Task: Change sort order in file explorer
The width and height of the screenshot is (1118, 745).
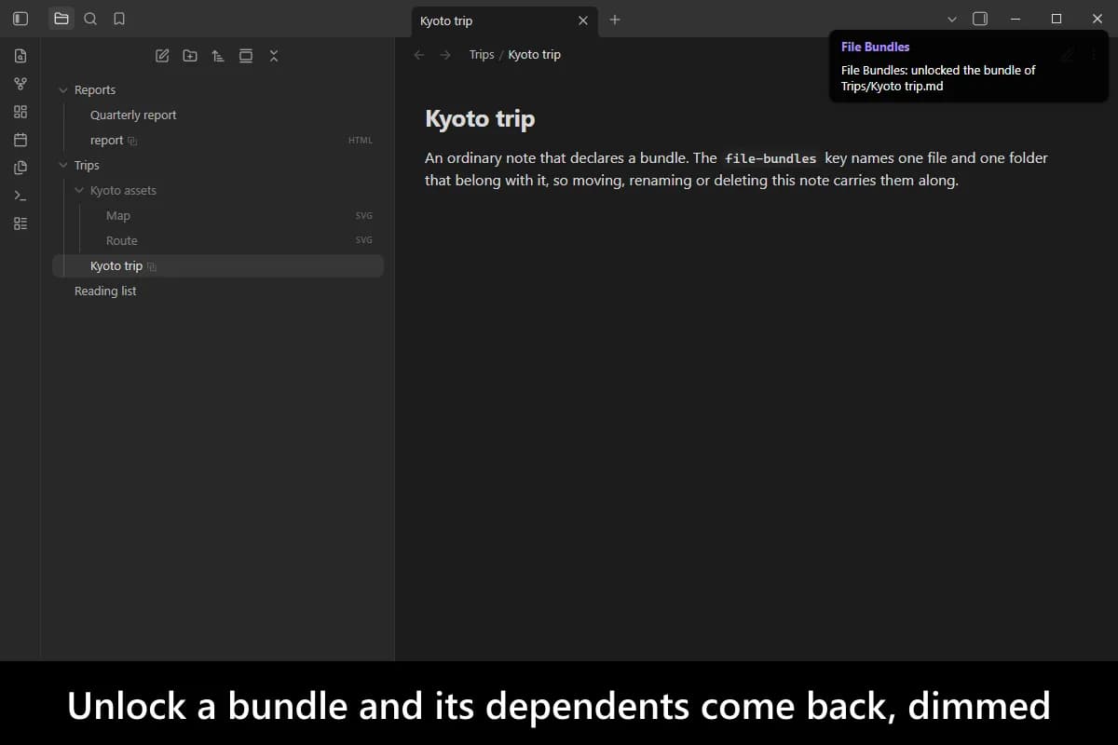Action: (x=218, y=56)
